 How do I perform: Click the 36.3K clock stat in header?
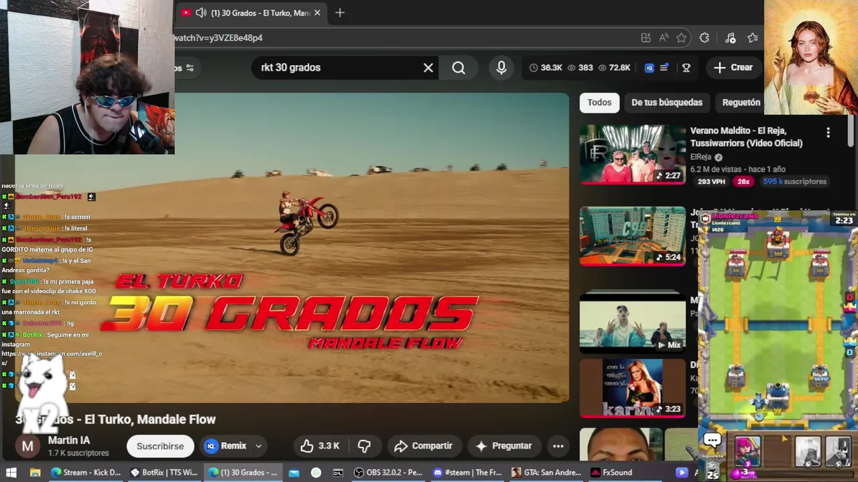(x=546, y=68)
